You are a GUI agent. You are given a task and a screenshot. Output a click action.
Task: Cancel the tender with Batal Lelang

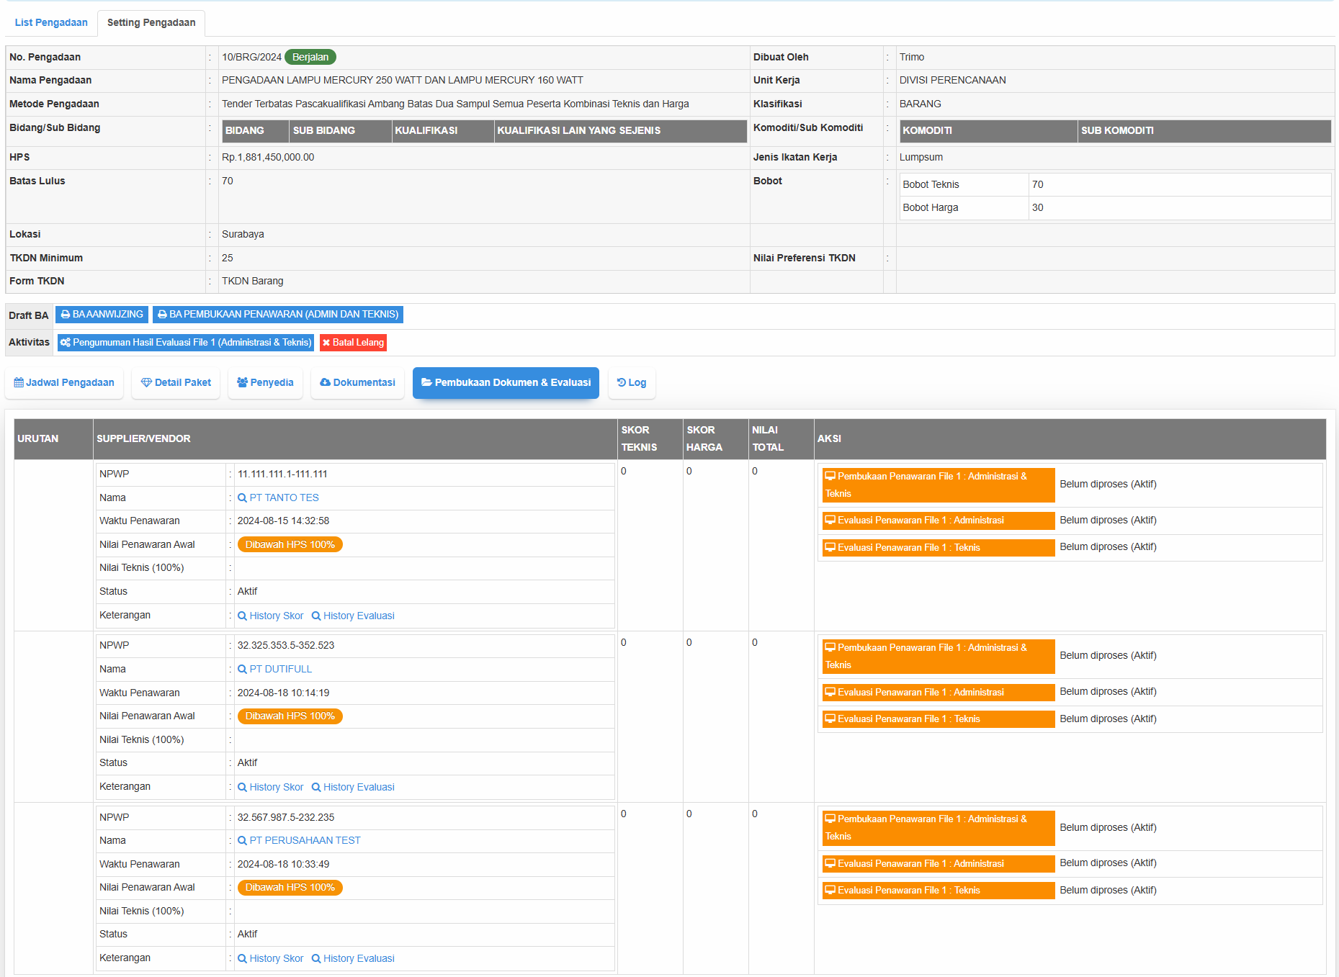[353, 343]
